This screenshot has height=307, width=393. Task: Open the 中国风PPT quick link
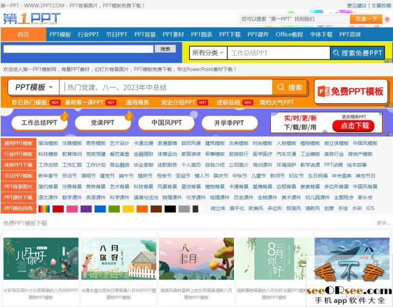pos(168,123)
